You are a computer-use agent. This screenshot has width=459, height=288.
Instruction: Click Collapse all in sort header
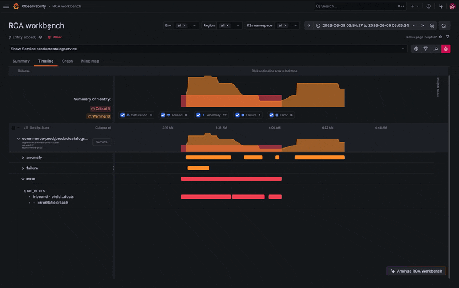point(103,127)
